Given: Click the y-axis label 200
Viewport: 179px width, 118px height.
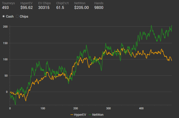Looking at the screenshot, I should coord(5,27).
